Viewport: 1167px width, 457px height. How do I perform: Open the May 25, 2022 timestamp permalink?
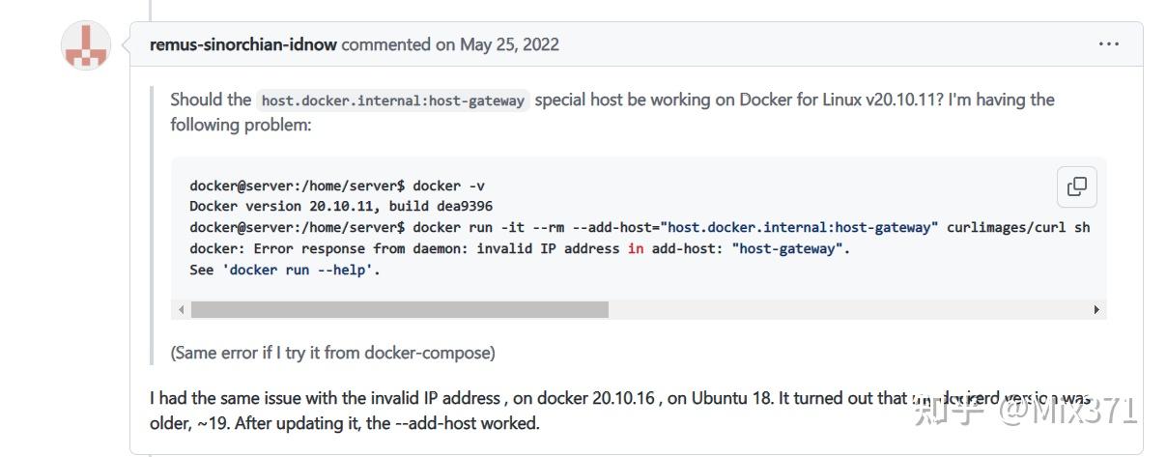(509, 44)
